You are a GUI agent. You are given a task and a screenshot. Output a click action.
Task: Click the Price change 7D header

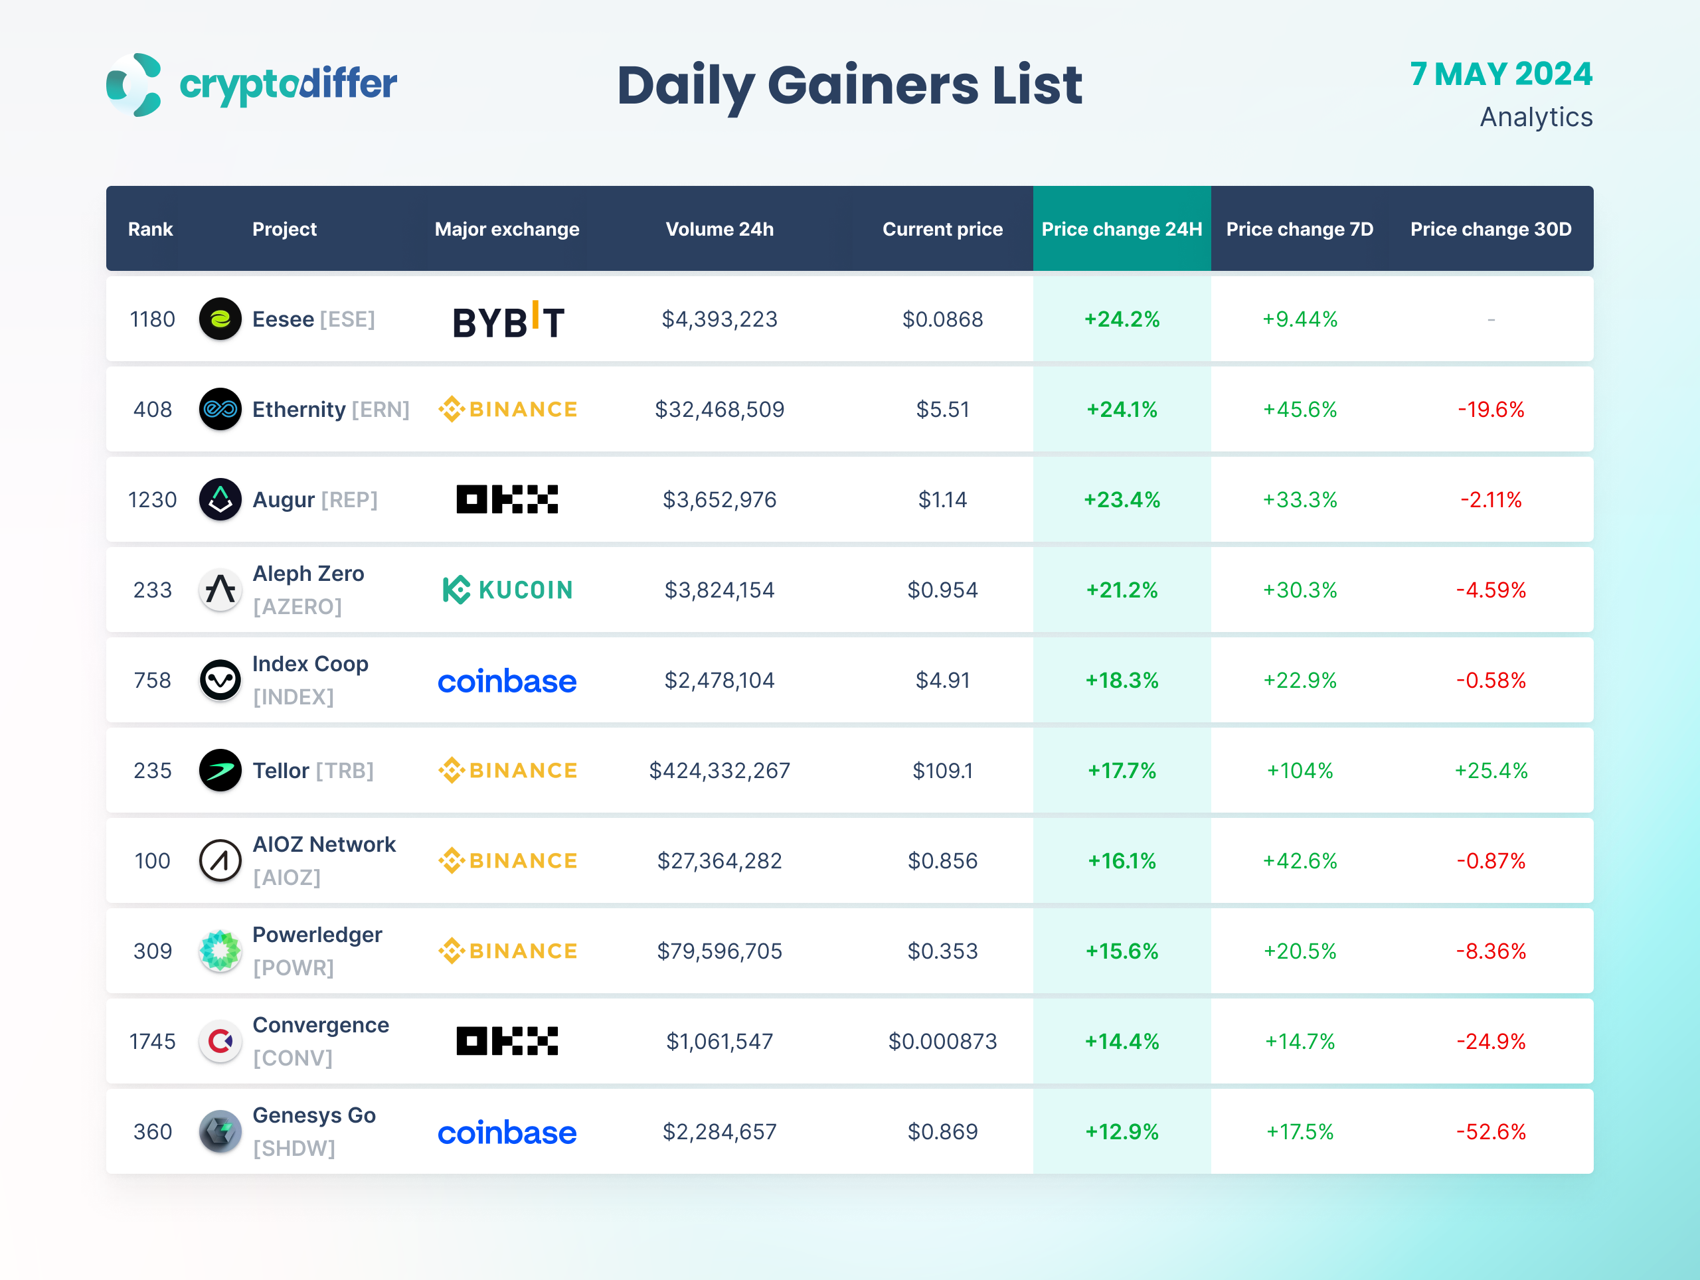(1300, 229)
